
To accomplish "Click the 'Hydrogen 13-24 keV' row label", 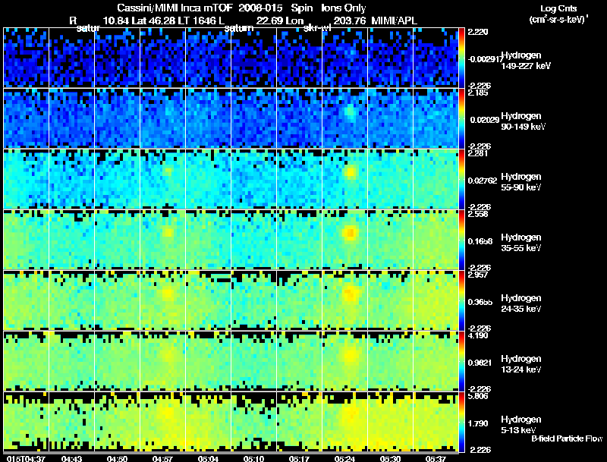I will [x=521, y=364].
